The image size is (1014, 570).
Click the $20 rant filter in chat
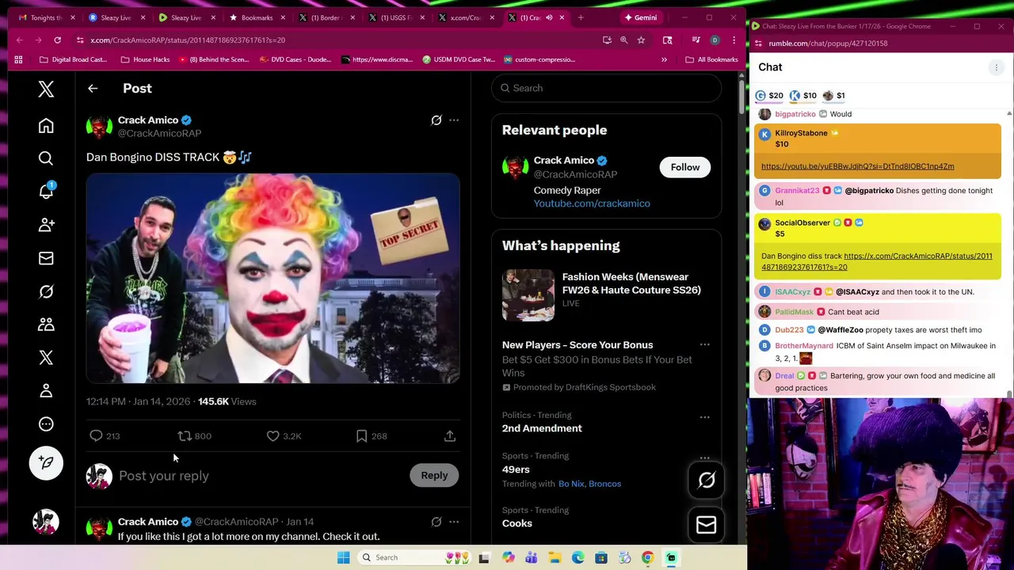click(769, 96)
